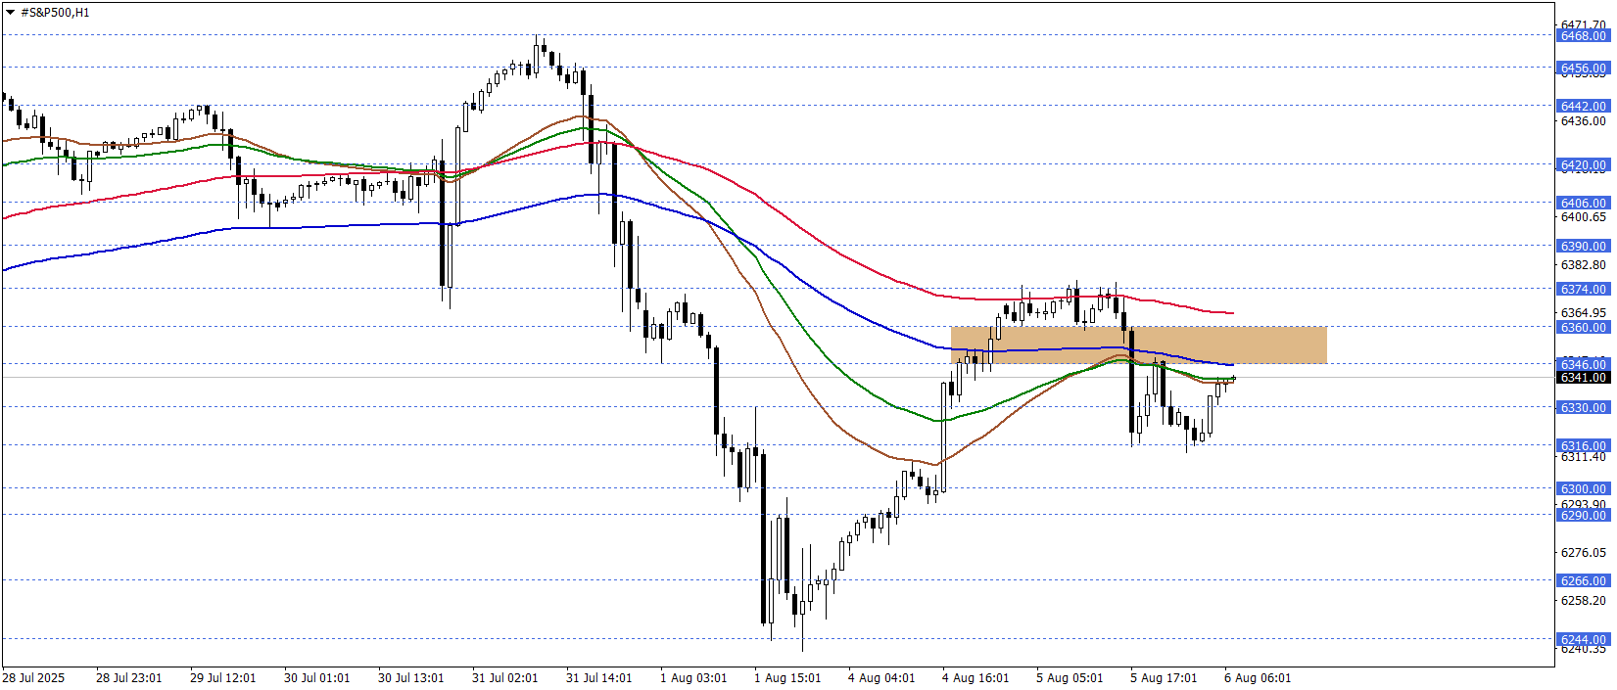Click the 6406.00 price level label
This screenshot has width=1617, height=690.
click(1583, 204)
